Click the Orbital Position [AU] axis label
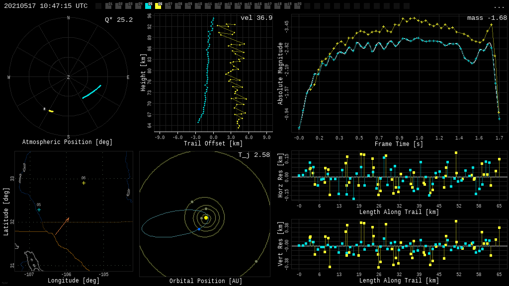509x286 pixels. click(x=206, y=281)
